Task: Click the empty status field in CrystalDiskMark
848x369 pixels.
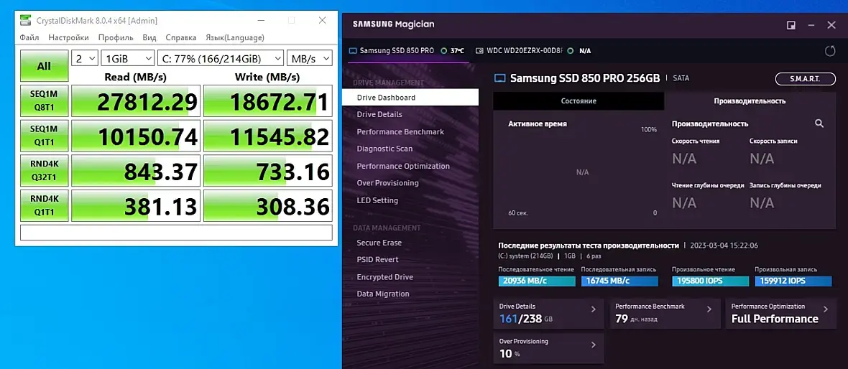Action: pos(176,233)
